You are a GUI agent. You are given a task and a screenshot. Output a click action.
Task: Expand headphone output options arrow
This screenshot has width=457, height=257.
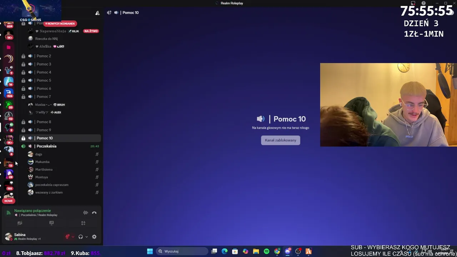[86, 237]
